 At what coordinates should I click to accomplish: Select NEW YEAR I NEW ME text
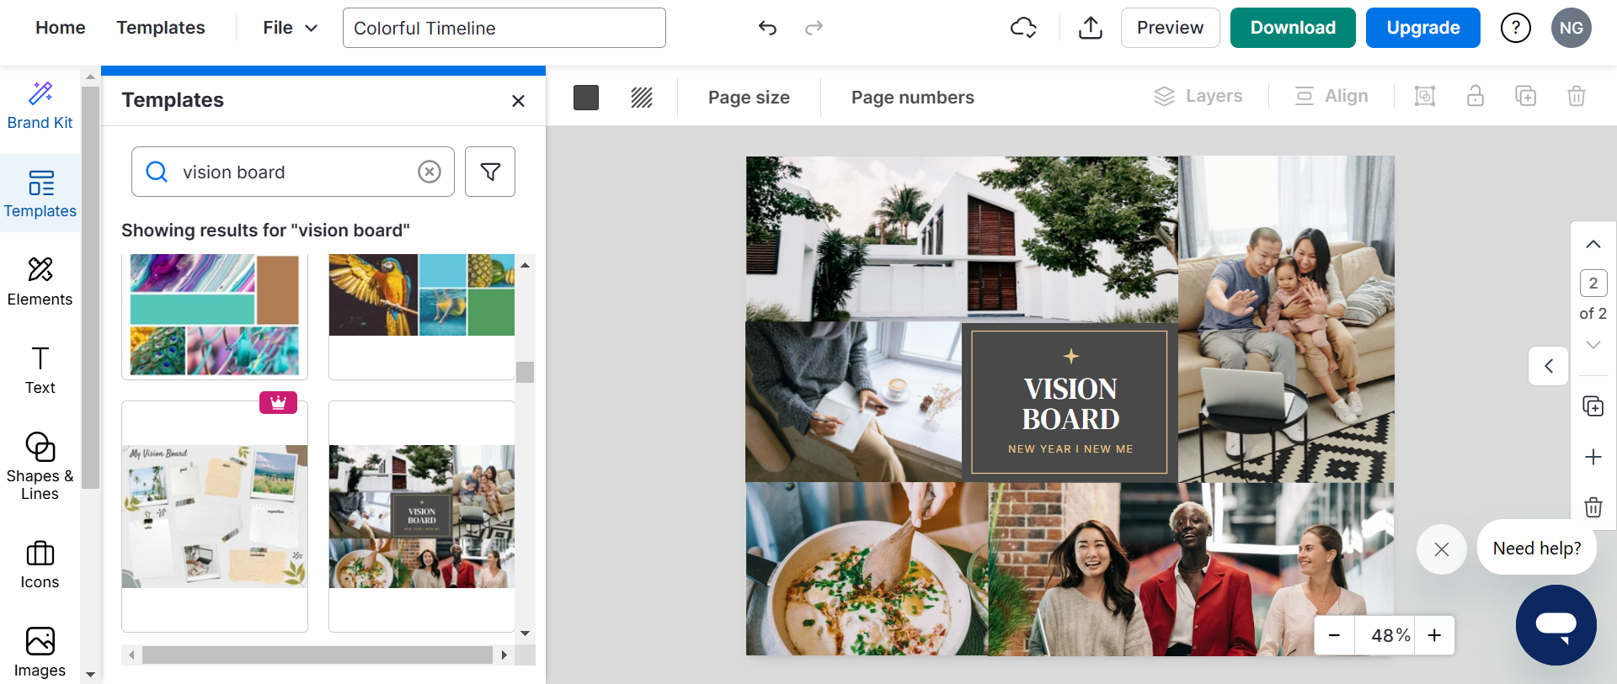tap(1070, 449)
